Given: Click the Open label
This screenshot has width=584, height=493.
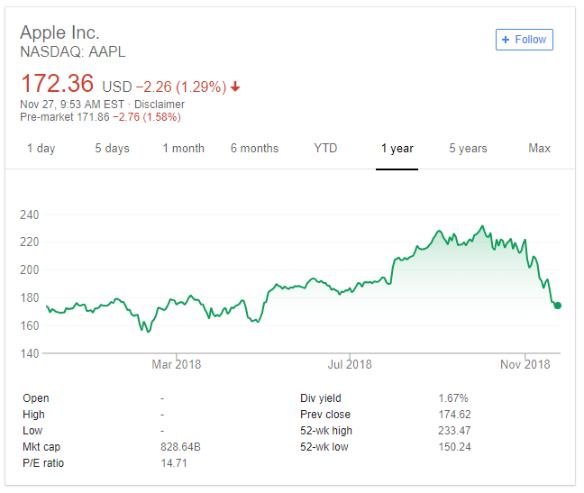Looking at the screenshot, I should tap(36, 398).
